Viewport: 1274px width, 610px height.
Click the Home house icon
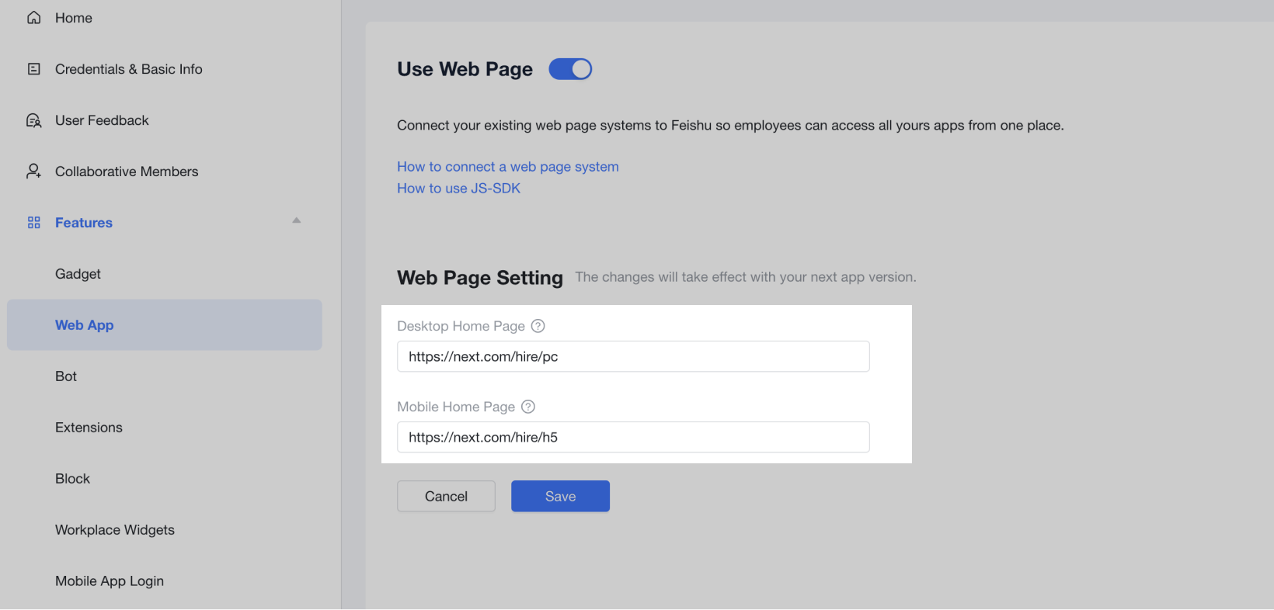(x=34, y=18)
